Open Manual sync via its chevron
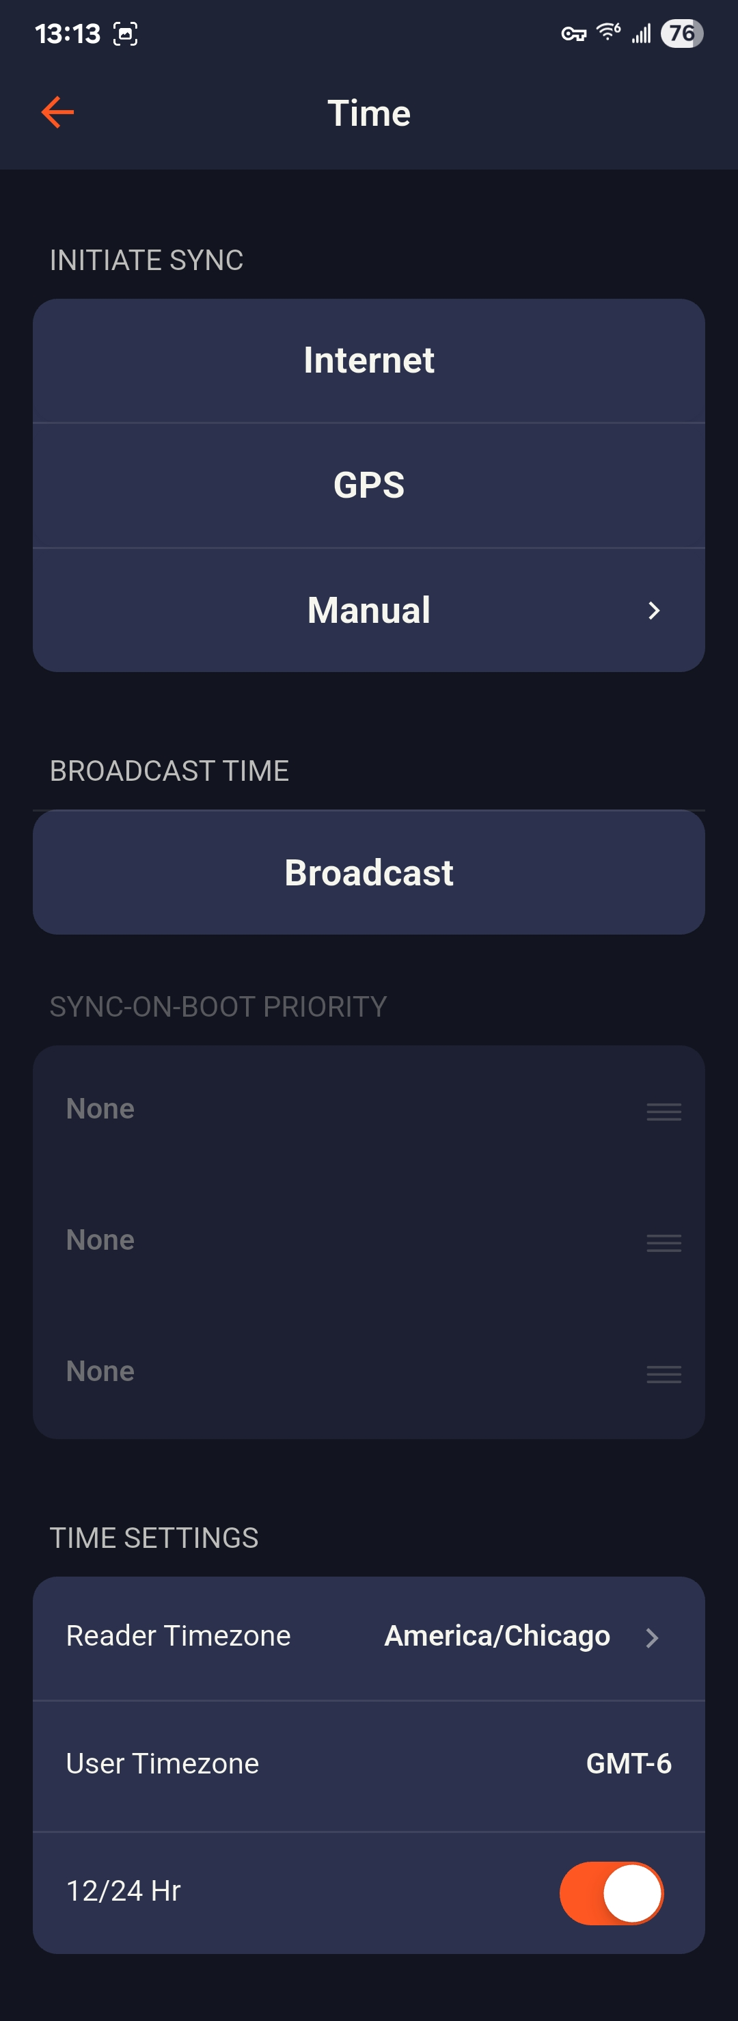This screenshot has width=738, height=2021. 654,611
